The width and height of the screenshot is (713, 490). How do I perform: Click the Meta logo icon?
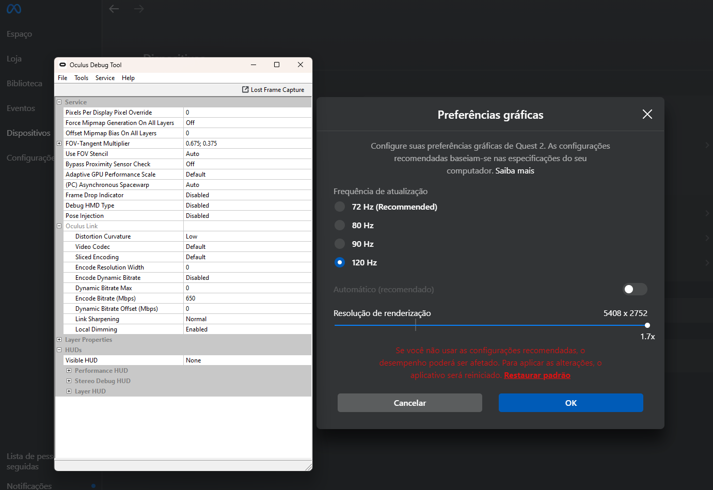[14, 9]
